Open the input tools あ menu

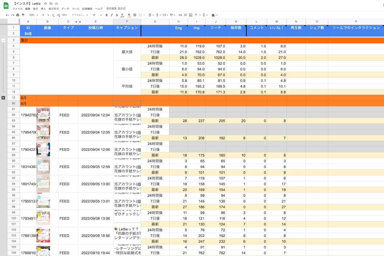click(x=214, y=15)
